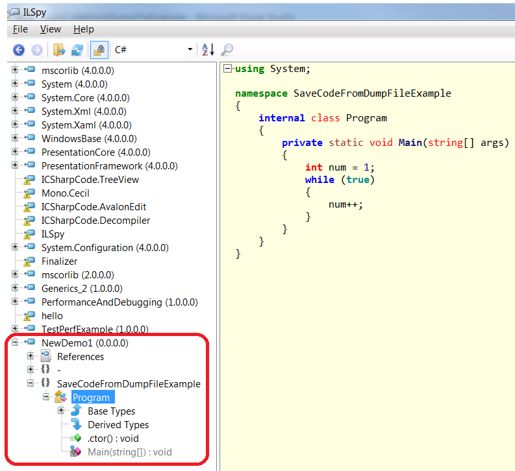Expand the PresentationFramework (4.0.0.0) node
The height and width of the screenshot is (471, 515).
pyautogui.click(x=15, y=165)
